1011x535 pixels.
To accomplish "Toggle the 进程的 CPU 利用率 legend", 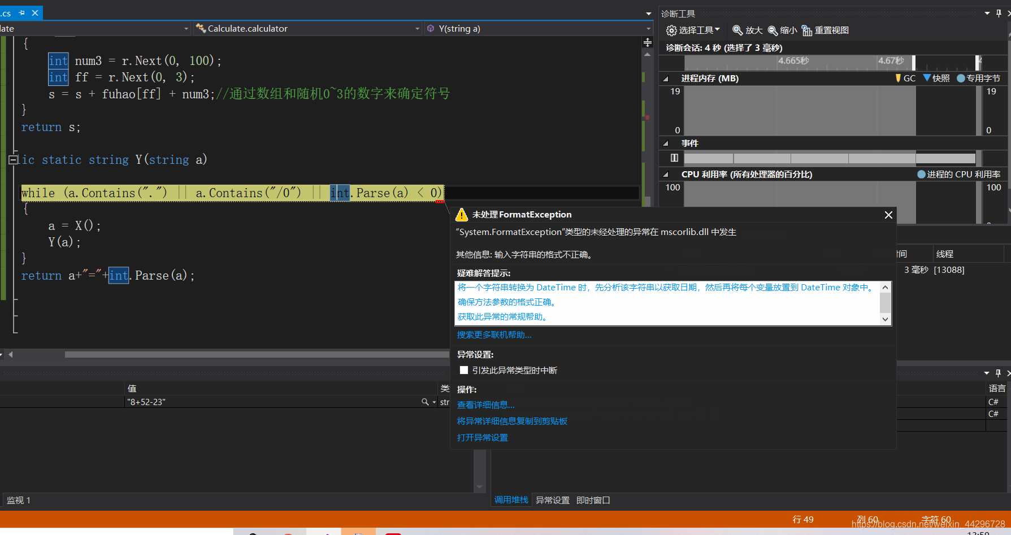I will pos(959,175).
